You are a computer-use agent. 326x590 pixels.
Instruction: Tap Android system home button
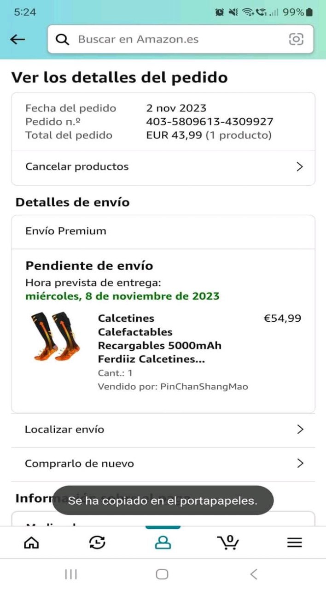(162, 574)
